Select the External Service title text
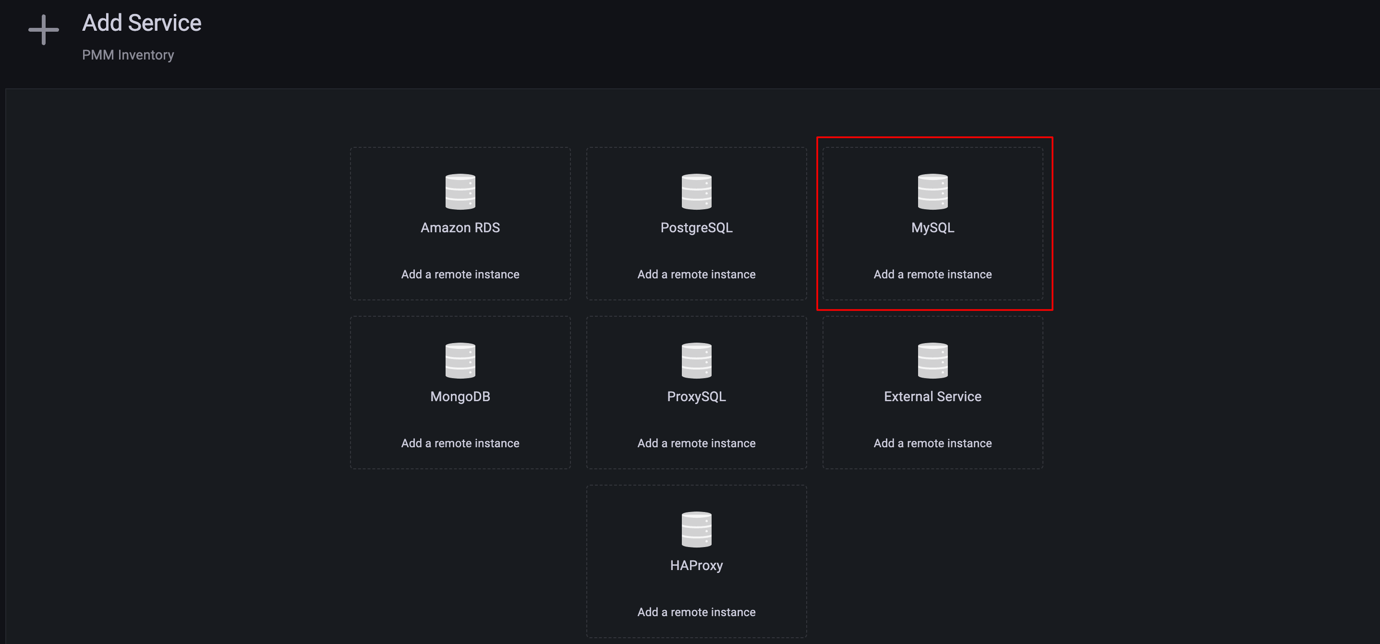This screenshot has width=1380, height=644. tap(933, 397)
